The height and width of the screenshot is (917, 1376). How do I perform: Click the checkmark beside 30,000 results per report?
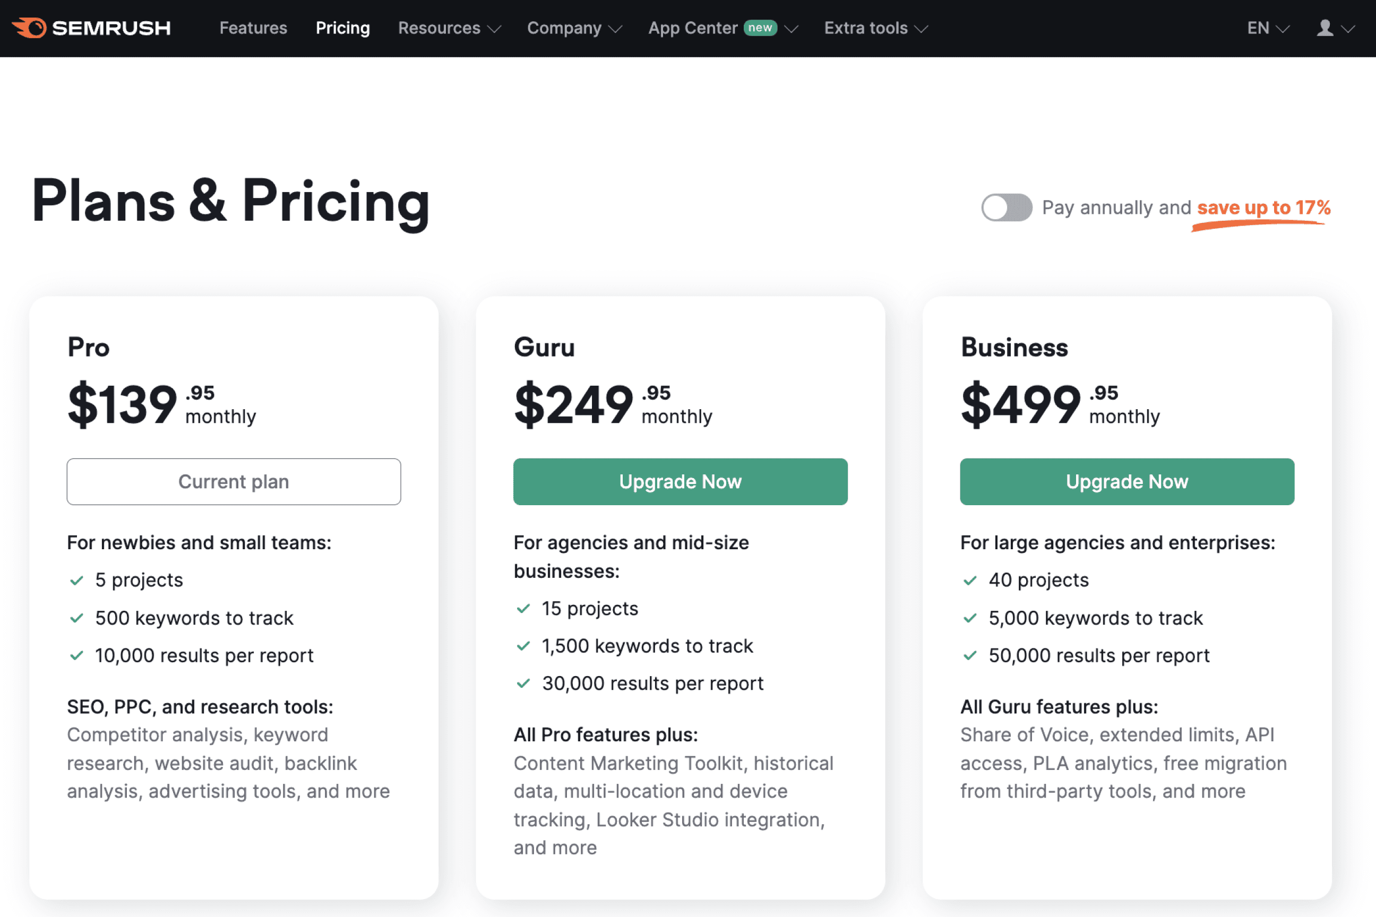pyautogui.click(x=523, y=683)
